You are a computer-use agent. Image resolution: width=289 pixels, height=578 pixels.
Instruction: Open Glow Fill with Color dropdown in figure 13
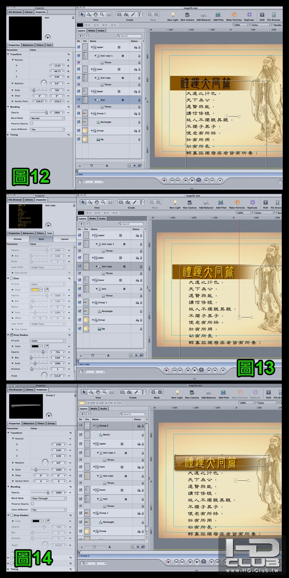click(x=48, y=284)
